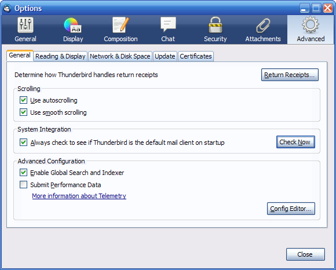Viewport: 336px width, 270px height.
Task: Select the Advanced gear icon
Action: 311,25
